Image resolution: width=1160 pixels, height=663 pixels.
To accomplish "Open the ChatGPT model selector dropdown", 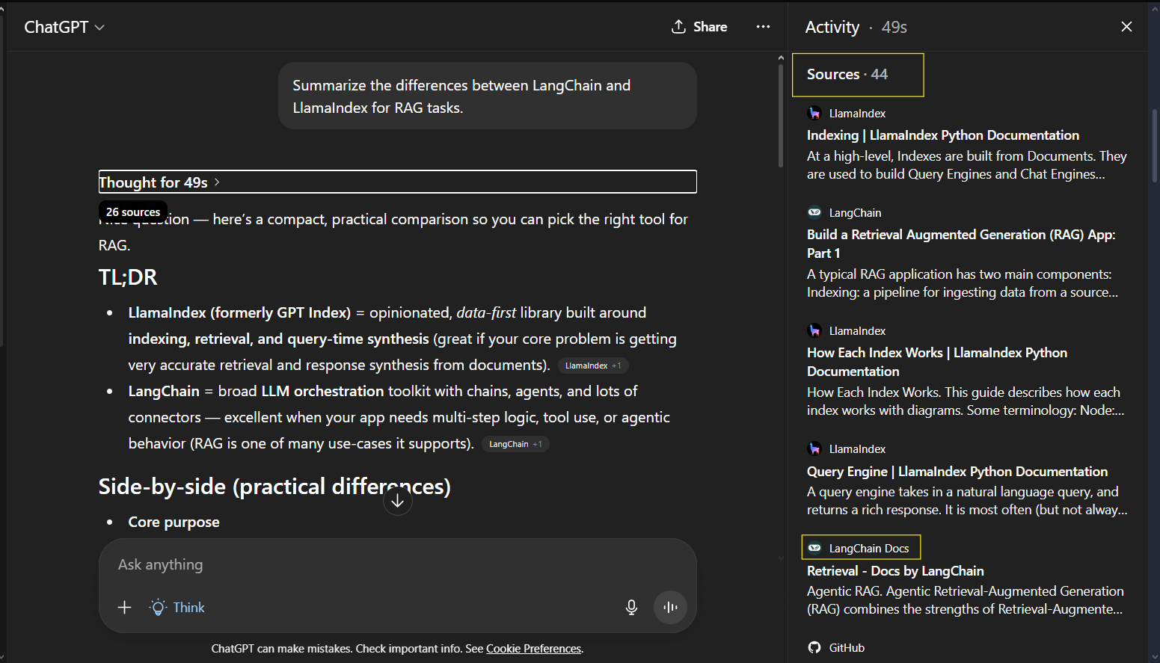I will (x=64, y=26).
